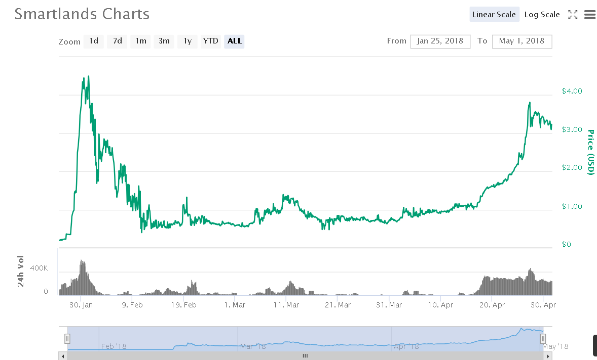
Task: Click the 19. Feb date label
Action: (183, 305)
